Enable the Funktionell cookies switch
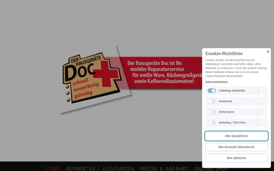 (211, 101)
